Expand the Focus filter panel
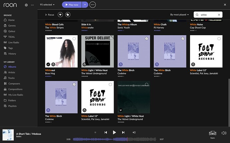 (x=50, y=15)
